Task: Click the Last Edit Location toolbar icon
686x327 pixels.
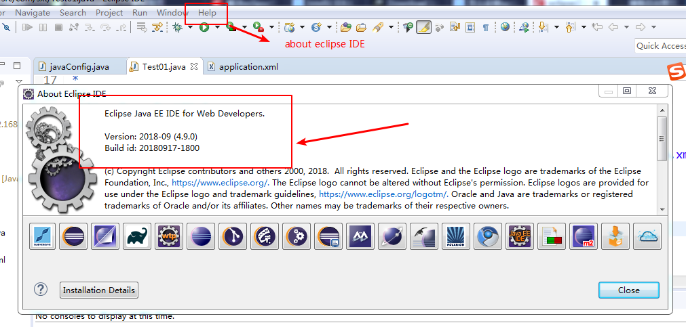Action: click(596, 28)
